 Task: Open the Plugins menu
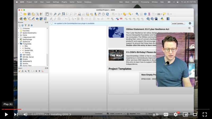coord(64,2)
